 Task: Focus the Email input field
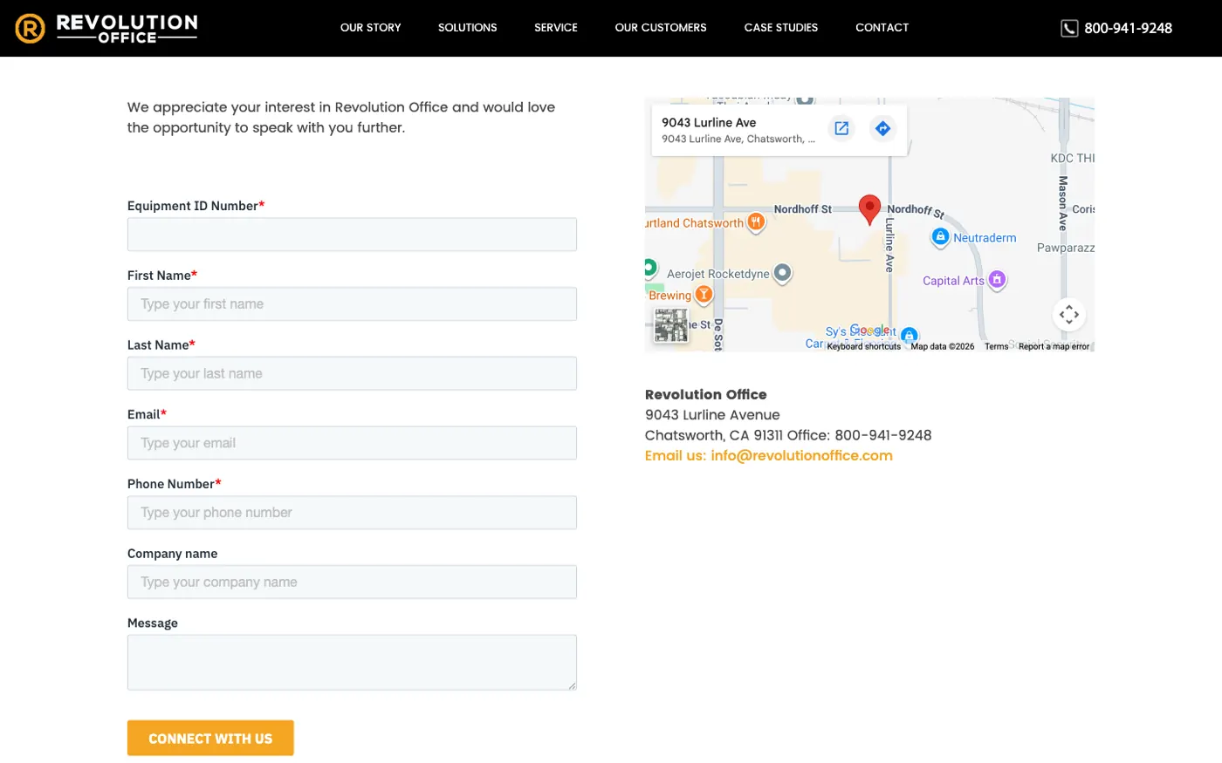click(x=352, y=443)
